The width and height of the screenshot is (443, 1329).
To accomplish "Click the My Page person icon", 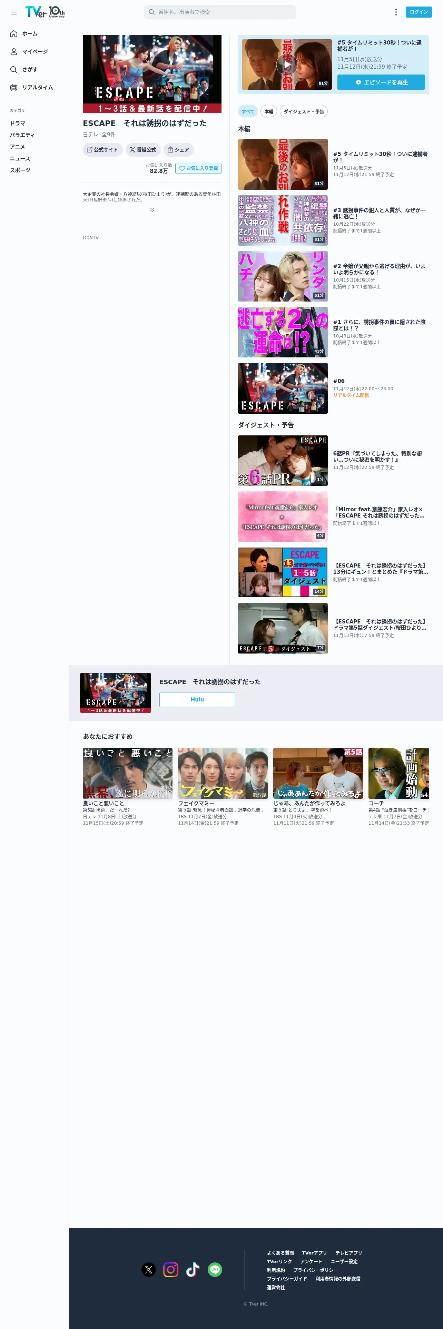I will pyautogui.click(x=14, y=52).
